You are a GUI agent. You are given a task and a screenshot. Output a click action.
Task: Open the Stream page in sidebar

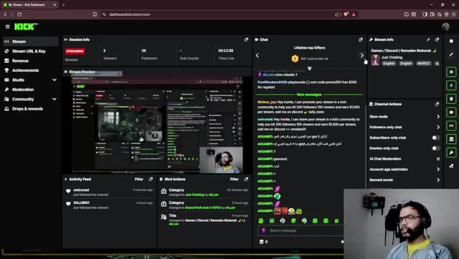pos(30,41)
